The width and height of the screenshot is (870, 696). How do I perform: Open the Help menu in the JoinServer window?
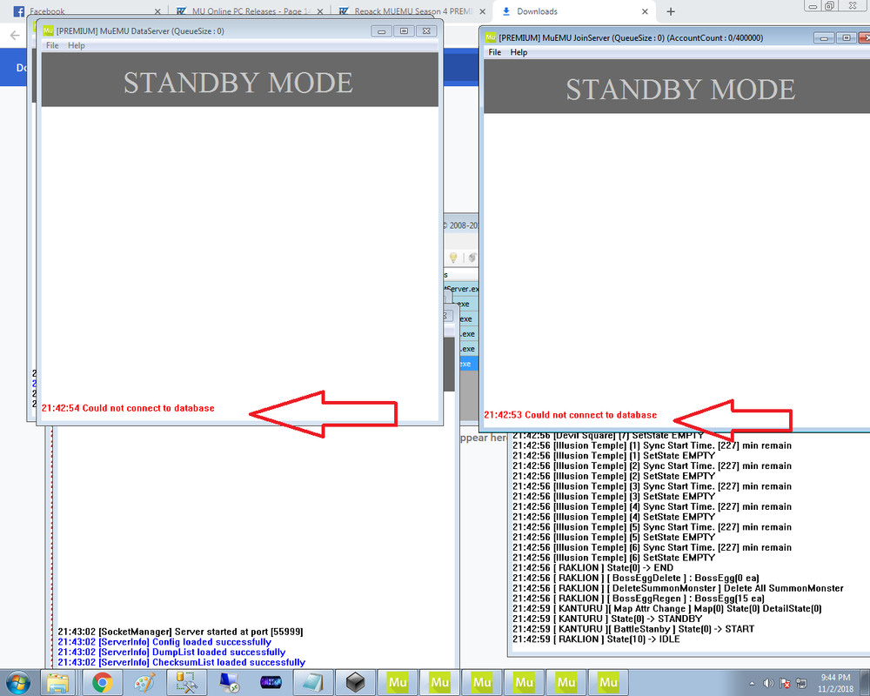519,52
